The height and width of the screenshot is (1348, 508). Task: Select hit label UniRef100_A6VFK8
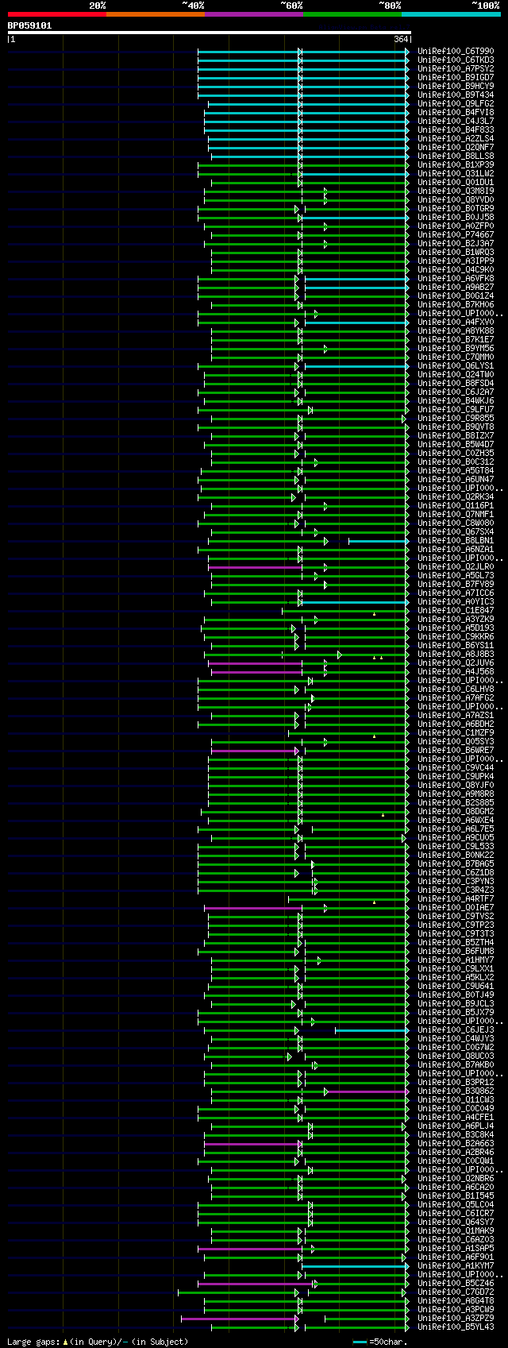click(456, 278)
